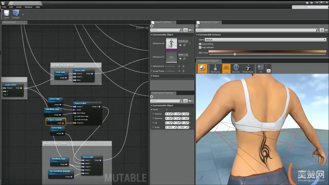Screen dimensions: 329x185
Task: Click the Save toolbar icon
Action: (6, 14)
